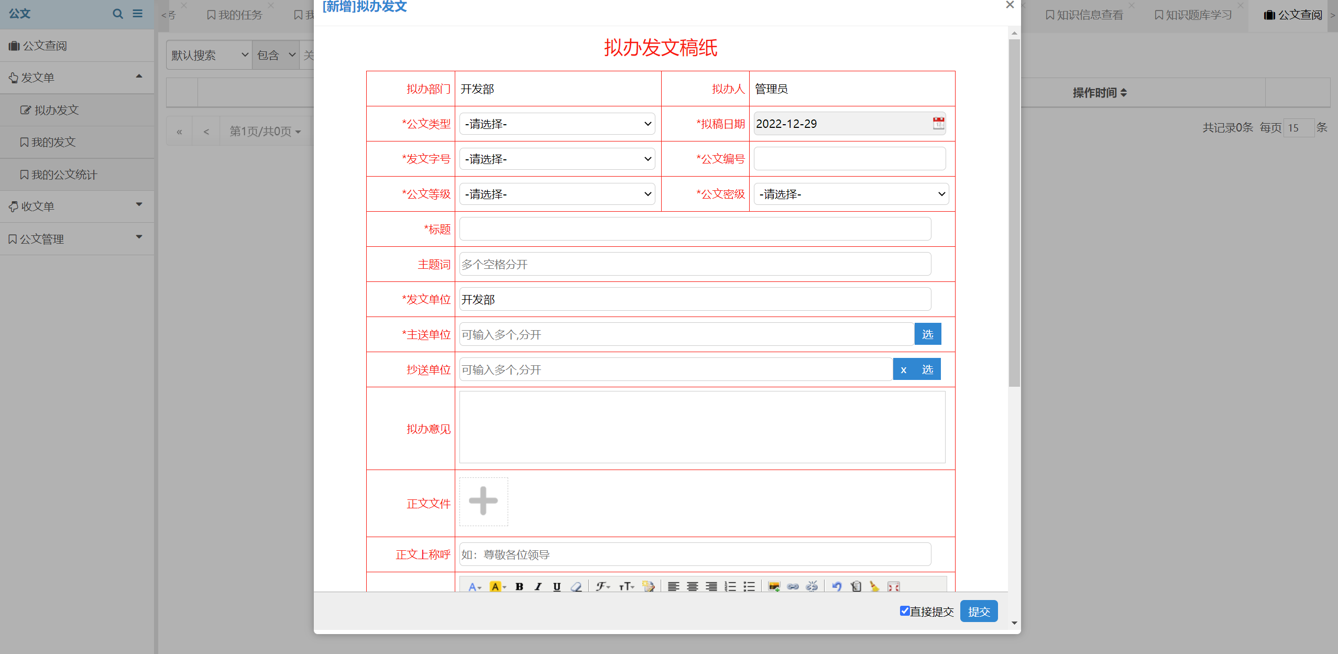Viewport: 1338px width, 654px height.
Task: Click the hamburger menu icon in sidebar header
Action: [138, 14]
